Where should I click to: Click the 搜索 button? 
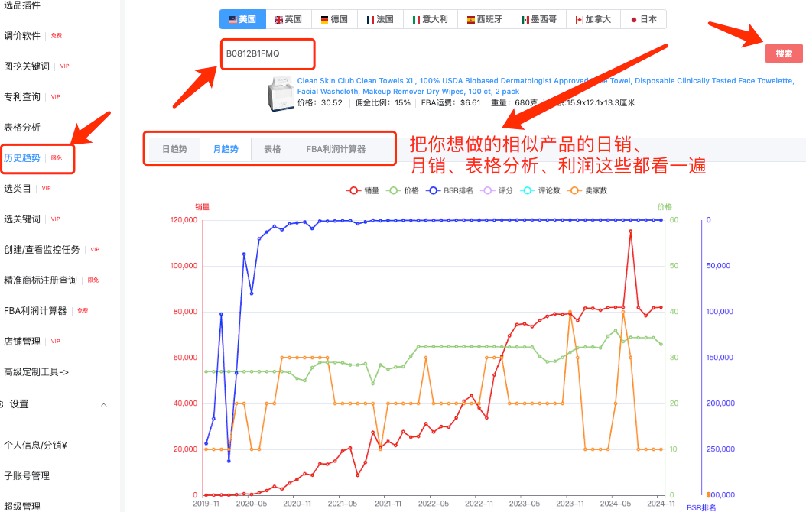tap(784, 53)
